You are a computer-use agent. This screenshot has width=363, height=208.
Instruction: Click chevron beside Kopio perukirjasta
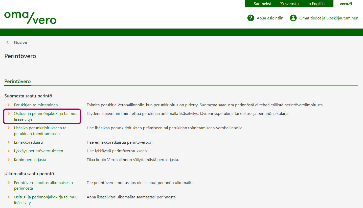pyautogui.click(x=9, y=160)
